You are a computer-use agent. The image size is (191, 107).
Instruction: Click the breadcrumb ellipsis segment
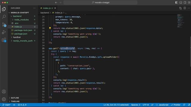(x=66, y=12)
